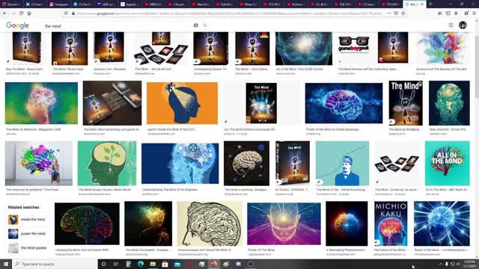Select the 'the mind quotes' related search

point(28,248)
